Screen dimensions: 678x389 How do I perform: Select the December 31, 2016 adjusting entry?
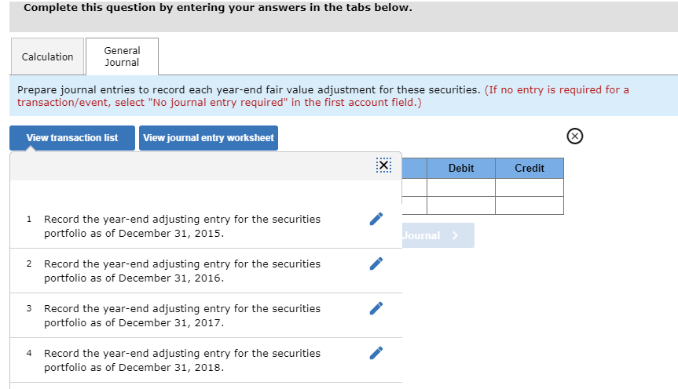tap(182, 271)
